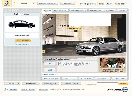Select the V8 trim
The height and width of the screenshot is (96, 132).
coord(50,63)
